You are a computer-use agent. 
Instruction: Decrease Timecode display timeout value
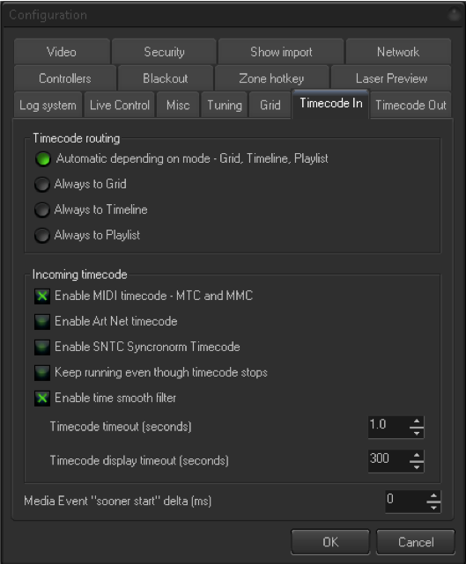click(x=417, y=466)
